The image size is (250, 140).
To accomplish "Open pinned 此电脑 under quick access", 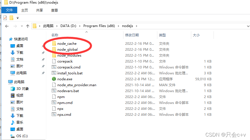I will click(x=21, y=73).
